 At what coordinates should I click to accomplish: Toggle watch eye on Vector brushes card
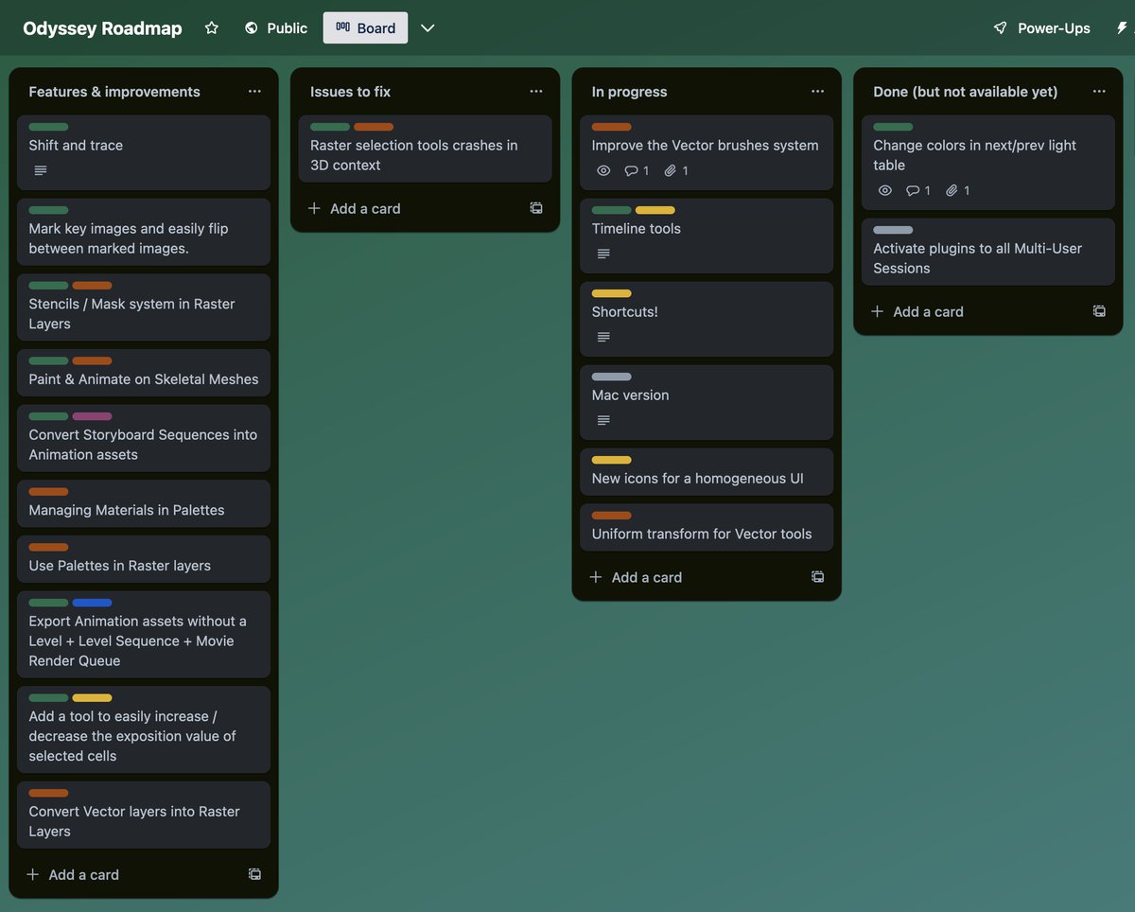point(604,170)
